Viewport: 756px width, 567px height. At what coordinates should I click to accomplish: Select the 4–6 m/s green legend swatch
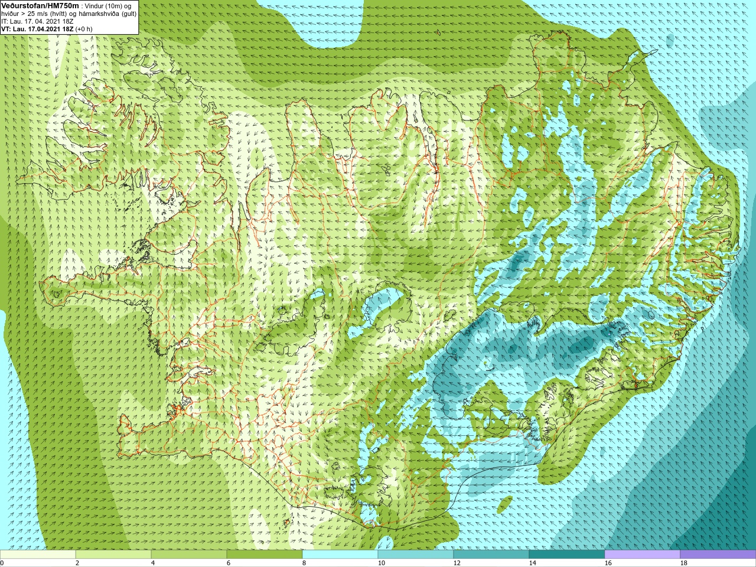pos(189,555)
